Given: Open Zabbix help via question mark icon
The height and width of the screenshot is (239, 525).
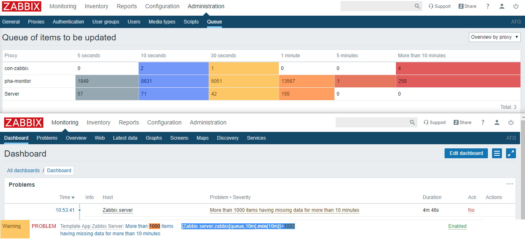Looking at the screenshot, I should (487, 6).
